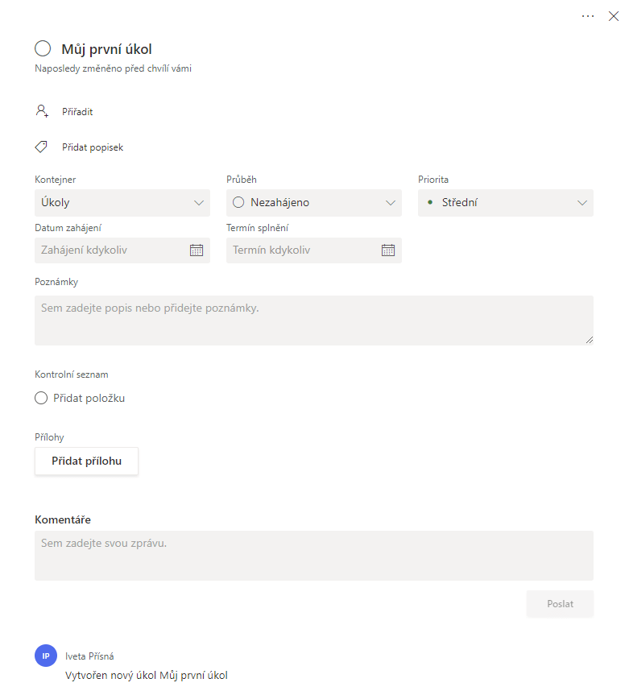Viewport: 629px width, 691px height.
Task: Click the Přiřadit assign option
Action: [77, 111]
